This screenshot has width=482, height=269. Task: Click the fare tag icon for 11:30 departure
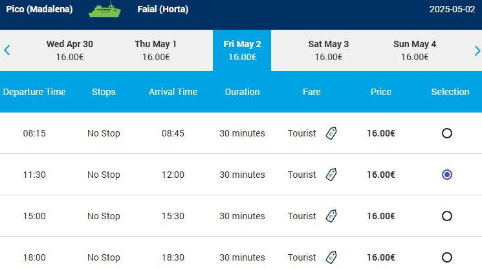coord(331,175)
